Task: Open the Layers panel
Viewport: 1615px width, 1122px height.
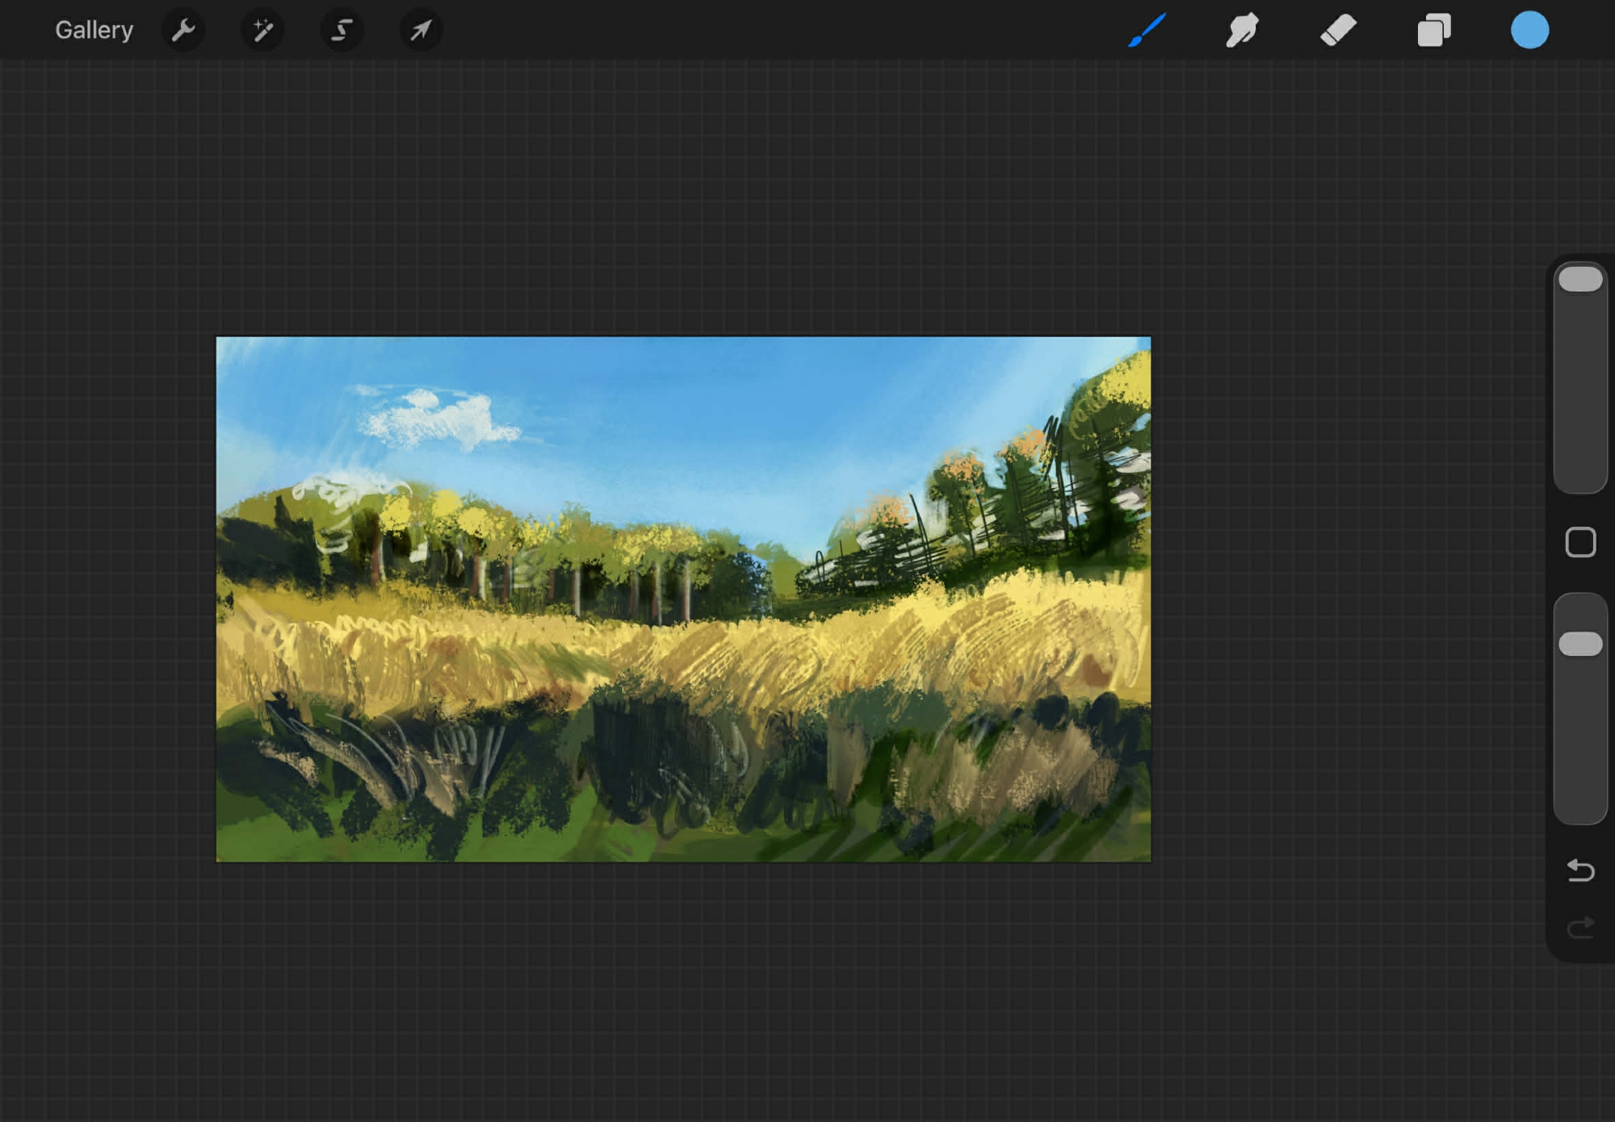Action: coord(1434,31)
